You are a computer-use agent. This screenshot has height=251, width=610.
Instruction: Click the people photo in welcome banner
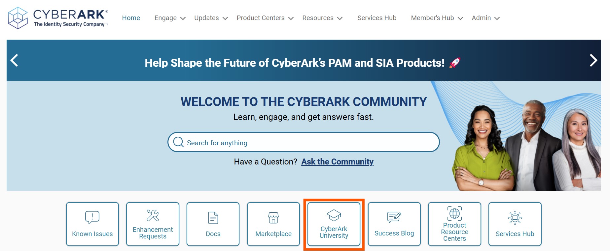click(526, 145)
